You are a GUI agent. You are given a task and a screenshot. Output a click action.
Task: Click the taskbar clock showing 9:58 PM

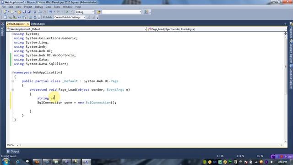[282, 162]
